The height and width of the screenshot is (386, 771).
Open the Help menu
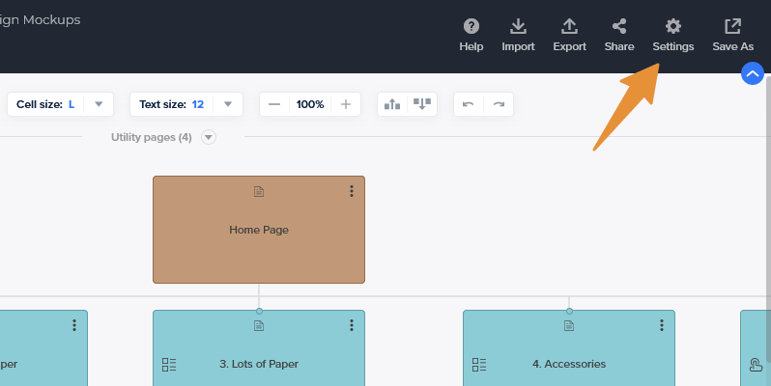[x=471, y=27]
